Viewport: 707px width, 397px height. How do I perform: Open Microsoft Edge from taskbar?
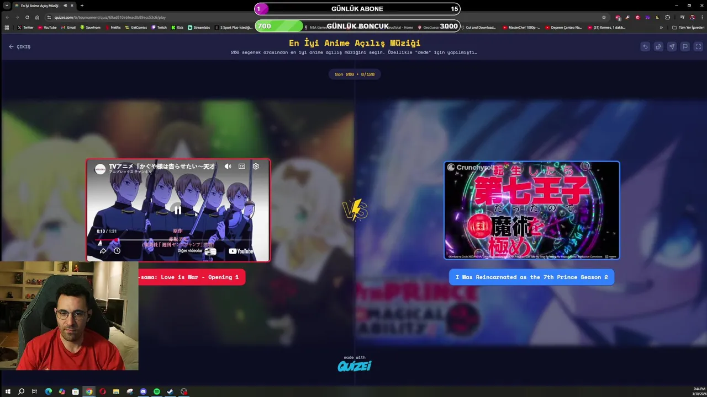(48, 391)
